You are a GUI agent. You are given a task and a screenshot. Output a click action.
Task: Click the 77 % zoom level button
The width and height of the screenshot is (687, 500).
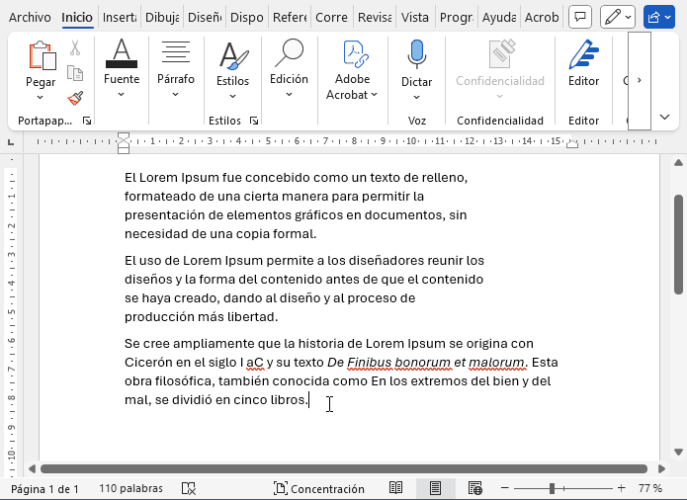click(x=650, y=488)
